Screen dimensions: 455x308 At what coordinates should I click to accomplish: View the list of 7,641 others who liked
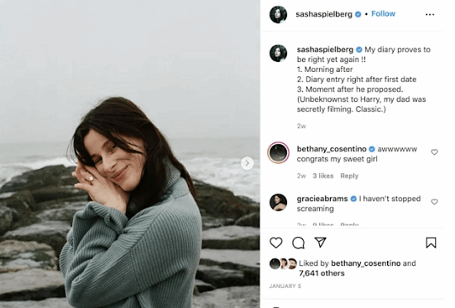pyautogui.click(x=322, y=273)
